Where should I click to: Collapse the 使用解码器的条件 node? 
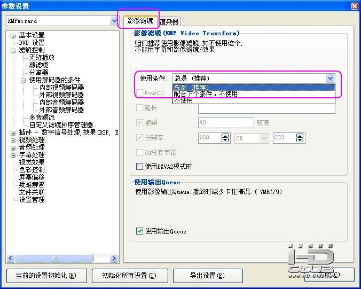pos(23,81)
